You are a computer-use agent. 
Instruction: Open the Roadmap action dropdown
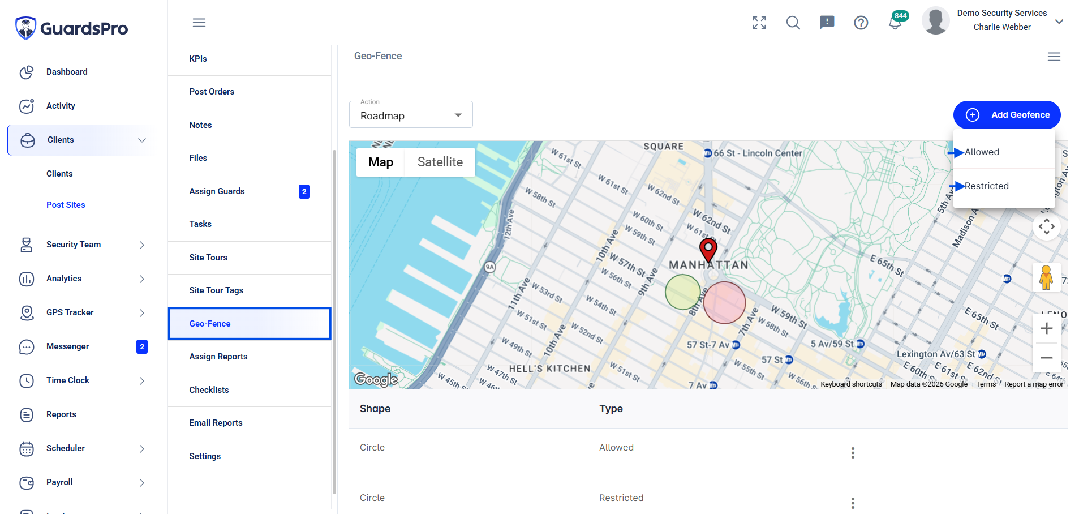[x=411, y=115]
